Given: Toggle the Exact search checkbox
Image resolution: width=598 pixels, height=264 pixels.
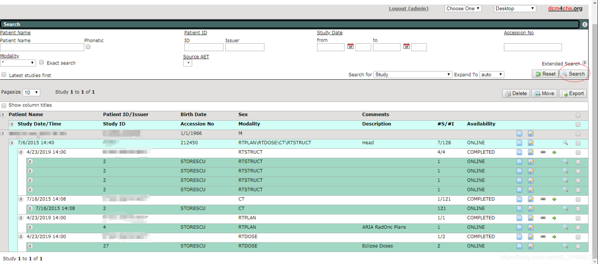Looking at the screenshot, I should (41, 62).
